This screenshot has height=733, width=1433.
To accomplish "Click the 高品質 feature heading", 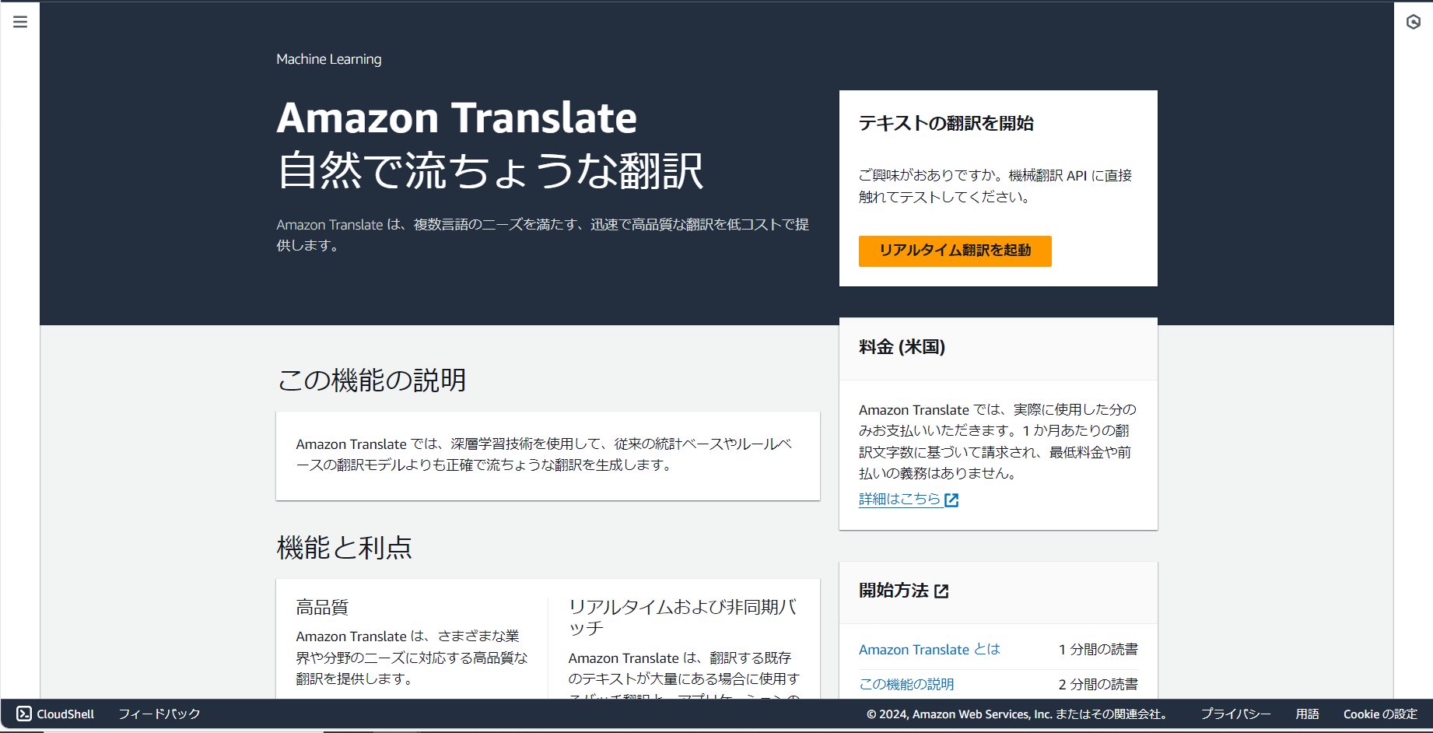I will (x=322, y=607).
